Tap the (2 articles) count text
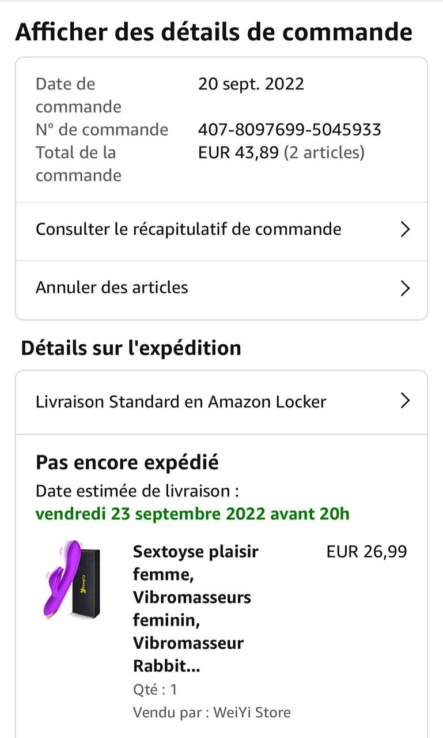 tap(324, 152)
